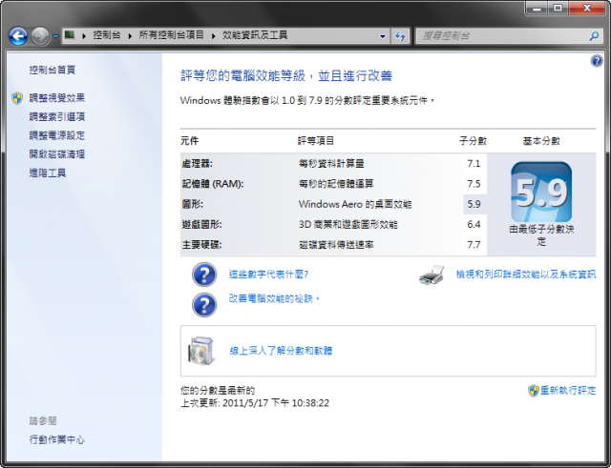Click Windows Aero 的桌面效能 description

pos(355,204)
